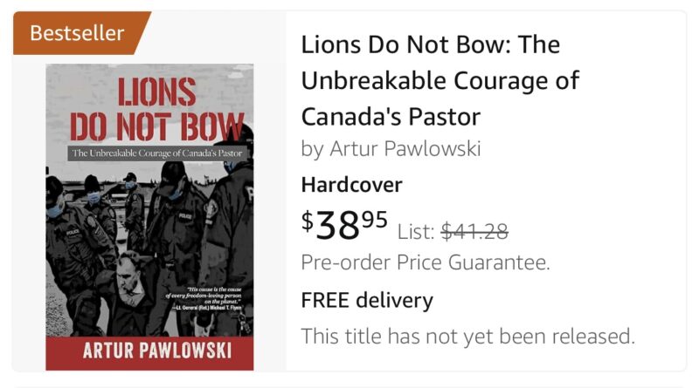
Task: Click the struck-through $41.28 list price
Action: coord(474,231)
